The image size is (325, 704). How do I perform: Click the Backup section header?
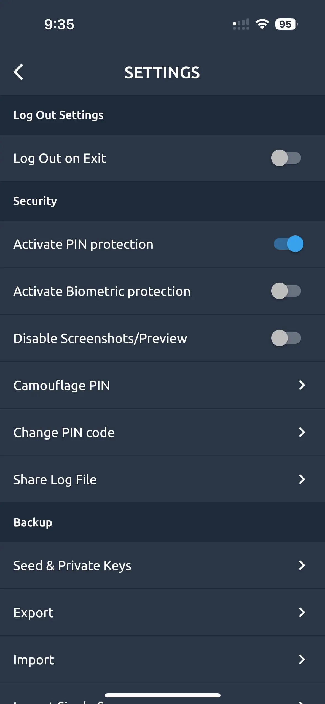(33, 522)
